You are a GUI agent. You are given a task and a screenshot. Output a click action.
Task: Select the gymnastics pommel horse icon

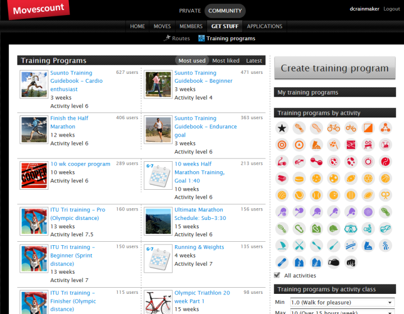(x=368, y=145)
